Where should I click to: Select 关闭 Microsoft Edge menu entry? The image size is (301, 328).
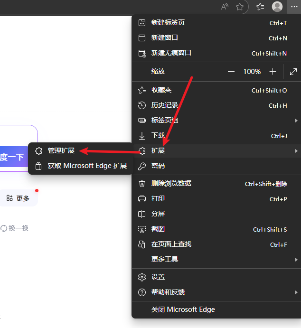pyautogui.click(x=216, y=309)
